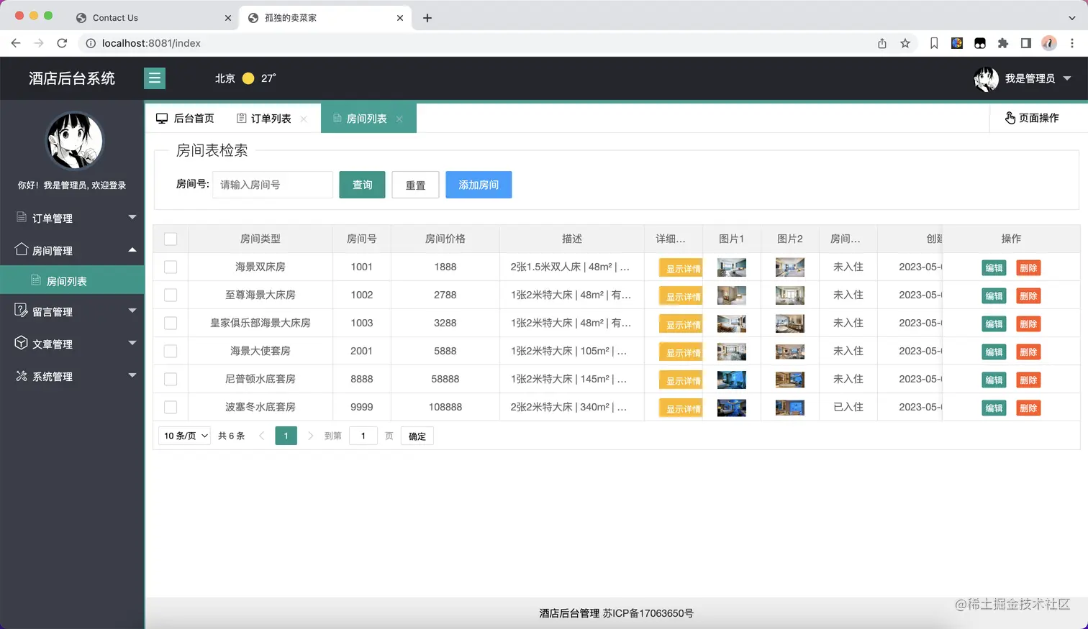Screen dimensions: 1088x629
Task: Check the box for room 8888
Action: [x=171, y=379]
